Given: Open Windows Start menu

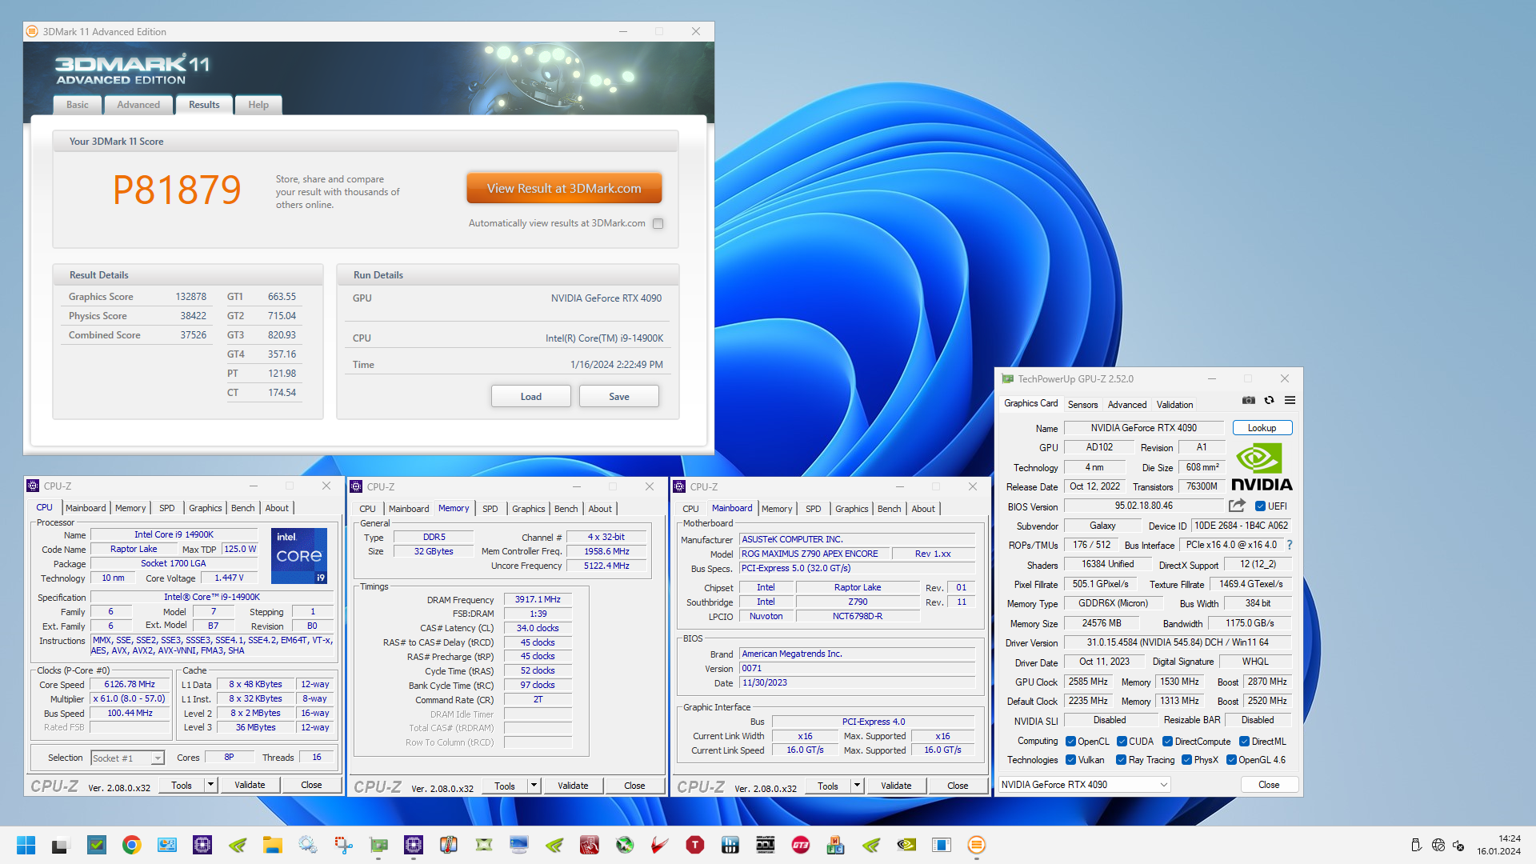Looking at the screenshot, I should [x=26, y=845].
